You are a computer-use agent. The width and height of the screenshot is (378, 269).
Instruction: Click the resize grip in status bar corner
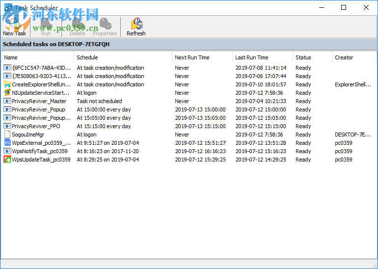point(375,266)
